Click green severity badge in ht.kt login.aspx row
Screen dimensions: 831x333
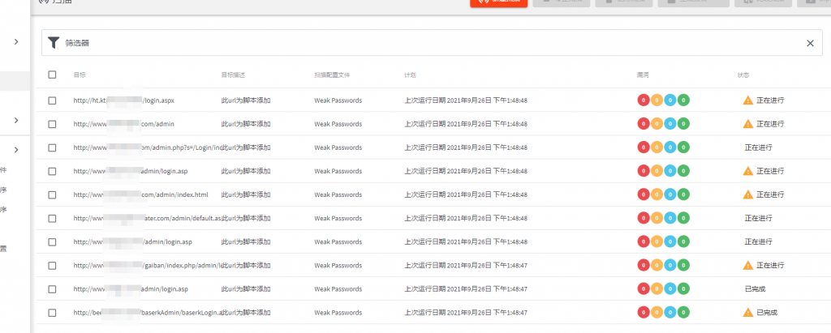click(683, 100)
